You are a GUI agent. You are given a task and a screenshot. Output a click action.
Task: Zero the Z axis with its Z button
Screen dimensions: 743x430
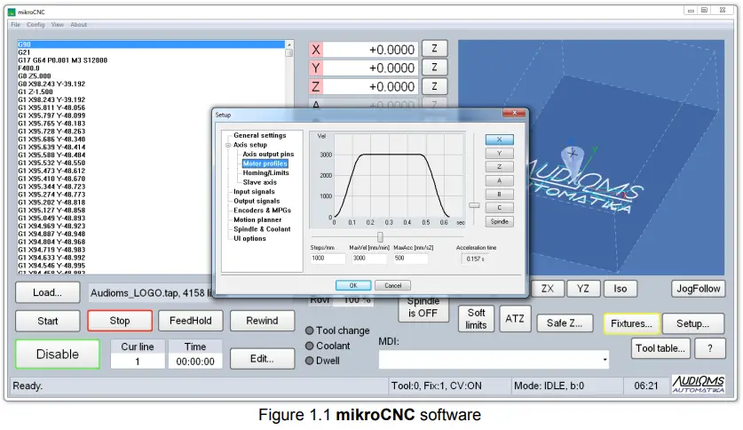[x=434, y=86]
